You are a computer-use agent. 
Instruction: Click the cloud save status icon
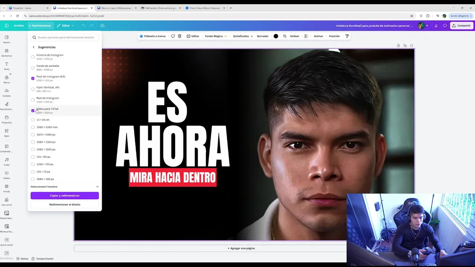tap(102, 26)
